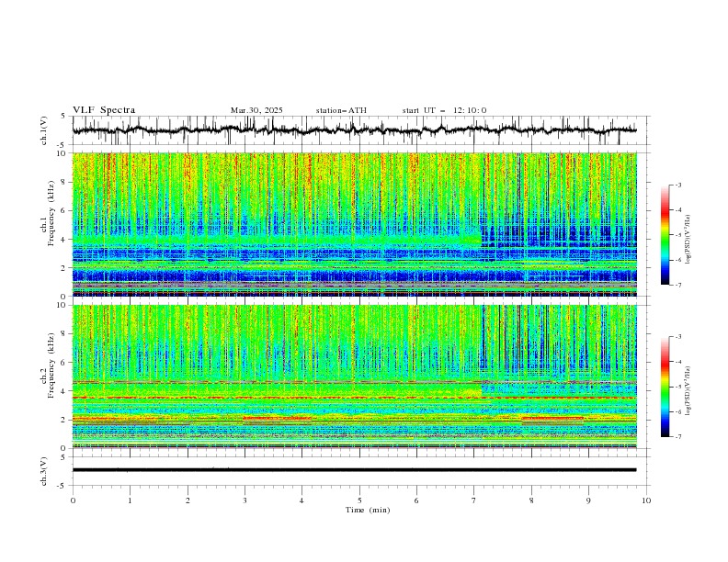Click the ch.2 "Frequency (kHz)" axis label
The width and height of the screenshot is (728, 562).
coord(51,364)
